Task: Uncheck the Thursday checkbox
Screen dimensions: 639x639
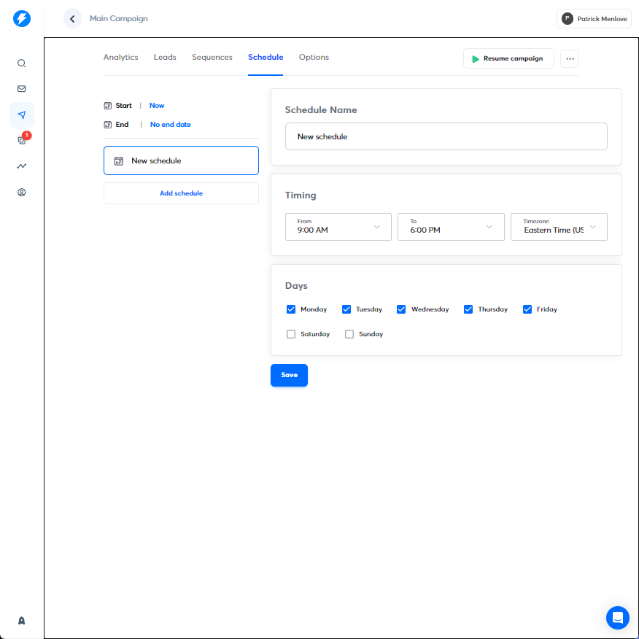Action: point(468,309)
